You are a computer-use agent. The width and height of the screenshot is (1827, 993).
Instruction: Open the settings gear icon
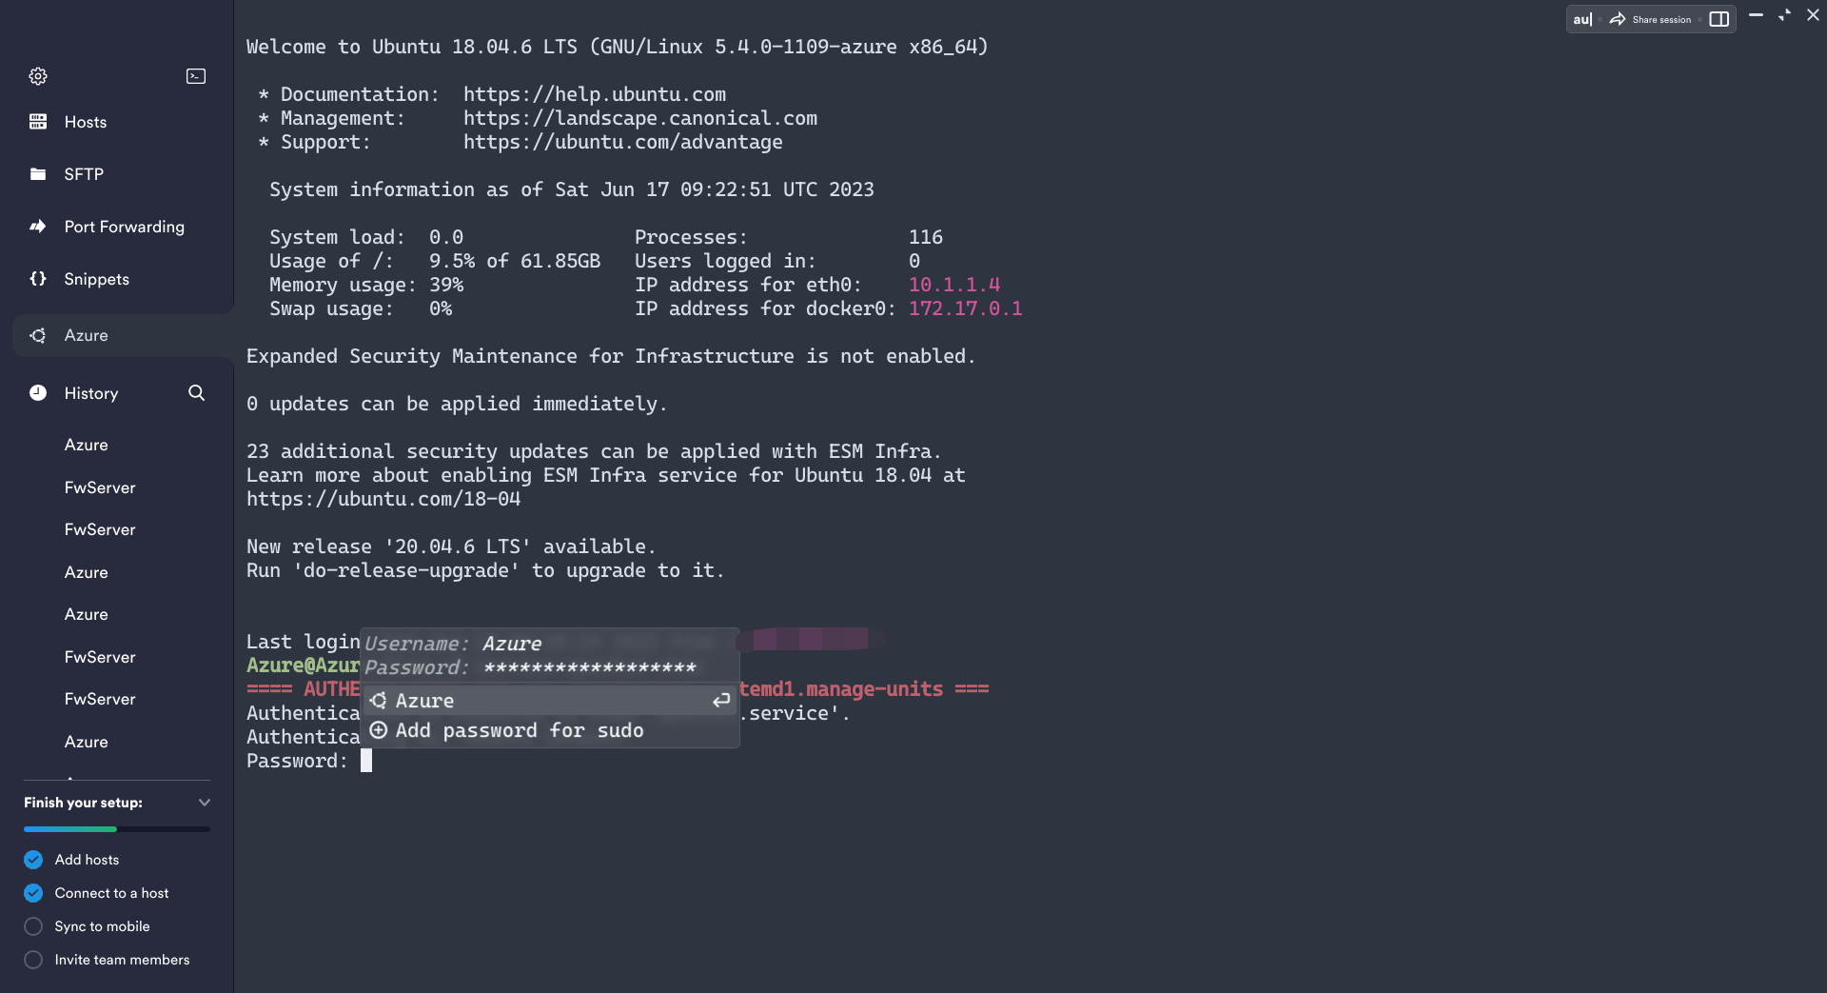pyautogui.click(x=38, y=76)
